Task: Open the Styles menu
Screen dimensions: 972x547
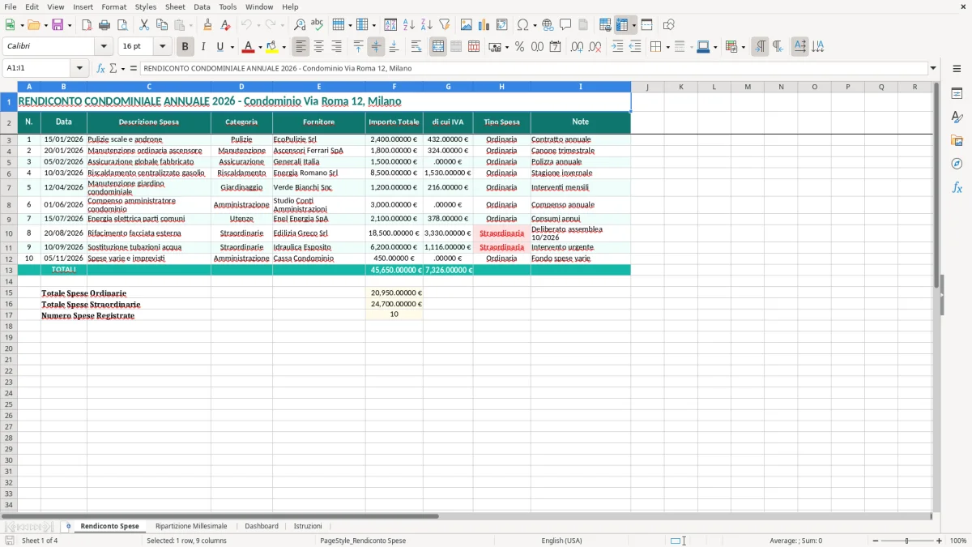Action: point(146,6)
